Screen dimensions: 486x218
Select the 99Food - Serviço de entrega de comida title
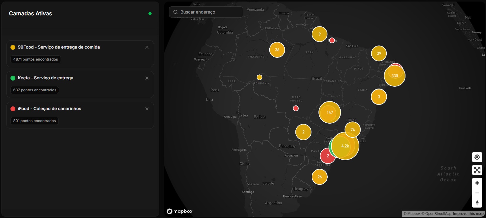59,47
